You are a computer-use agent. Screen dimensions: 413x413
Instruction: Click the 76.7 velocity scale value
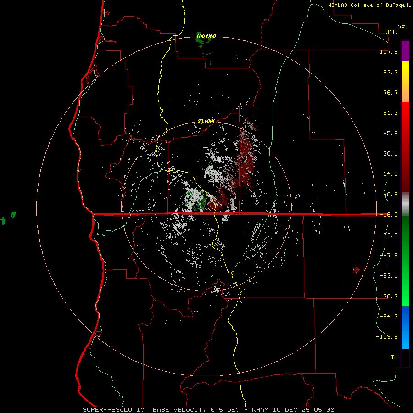[x=391, y=92]
